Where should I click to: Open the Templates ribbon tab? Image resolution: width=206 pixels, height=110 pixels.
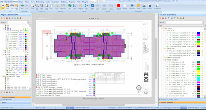55,2
